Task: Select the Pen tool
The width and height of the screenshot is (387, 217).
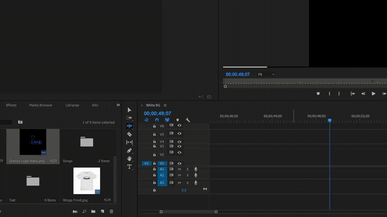Action: [x=129, y=150]
